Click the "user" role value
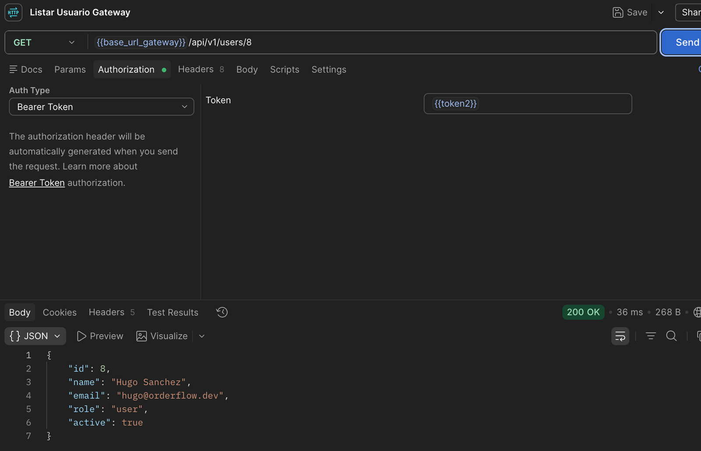Screen dimensions: 701x451 click(x=127, y=409)
